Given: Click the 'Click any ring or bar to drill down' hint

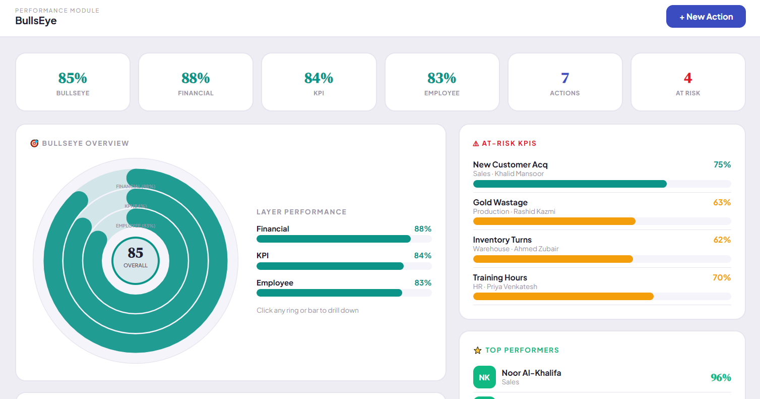Looking at the screenshot, I should 307,310.
